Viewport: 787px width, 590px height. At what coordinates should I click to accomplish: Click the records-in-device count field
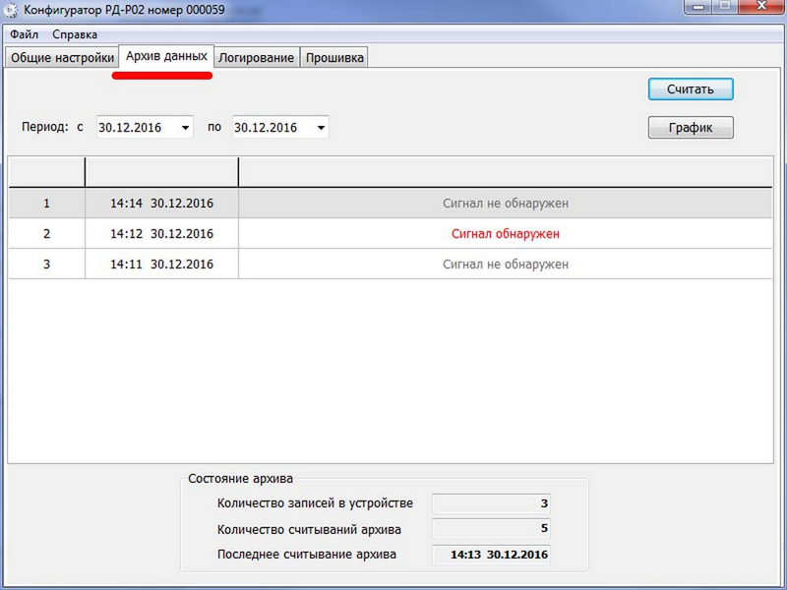491,503
